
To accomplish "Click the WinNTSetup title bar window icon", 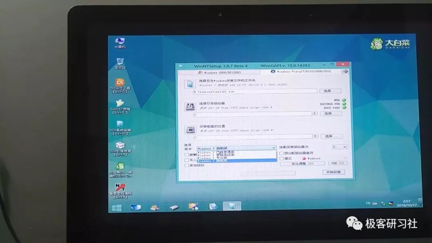I will point(181,66).
